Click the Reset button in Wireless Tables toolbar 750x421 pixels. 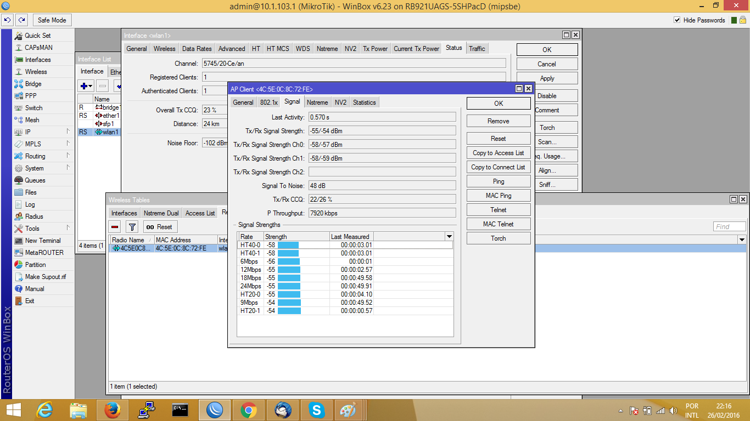pos(159,227)
